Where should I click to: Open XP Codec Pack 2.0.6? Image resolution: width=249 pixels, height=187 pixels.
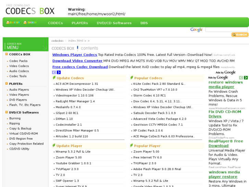pos(148,130)
